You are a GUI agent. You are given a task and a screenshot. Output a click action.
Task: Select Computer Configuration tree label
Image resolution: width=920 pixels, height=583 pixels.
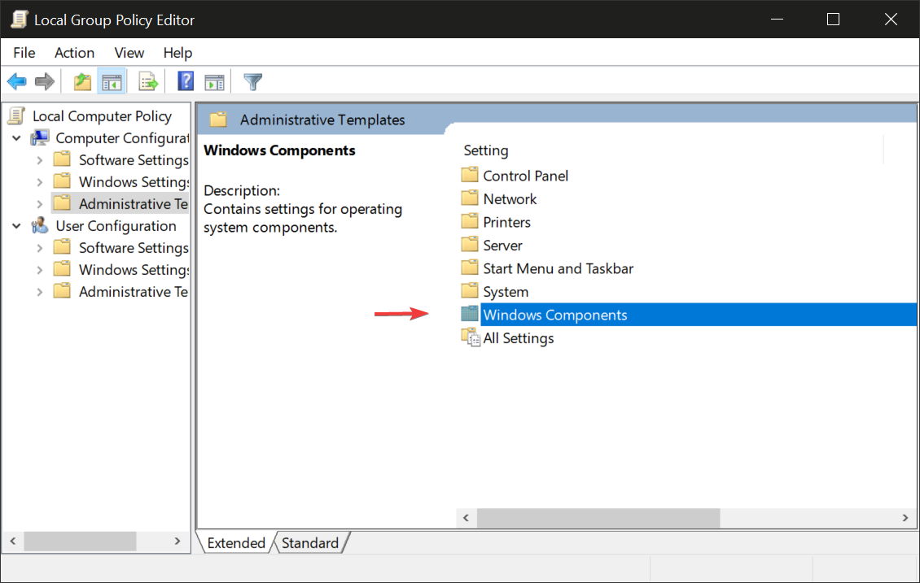point(122,138)
